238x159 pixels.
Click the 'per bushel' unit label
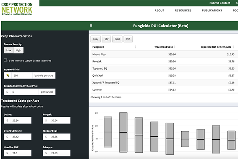pyautogui.click(x=47, y=92)
